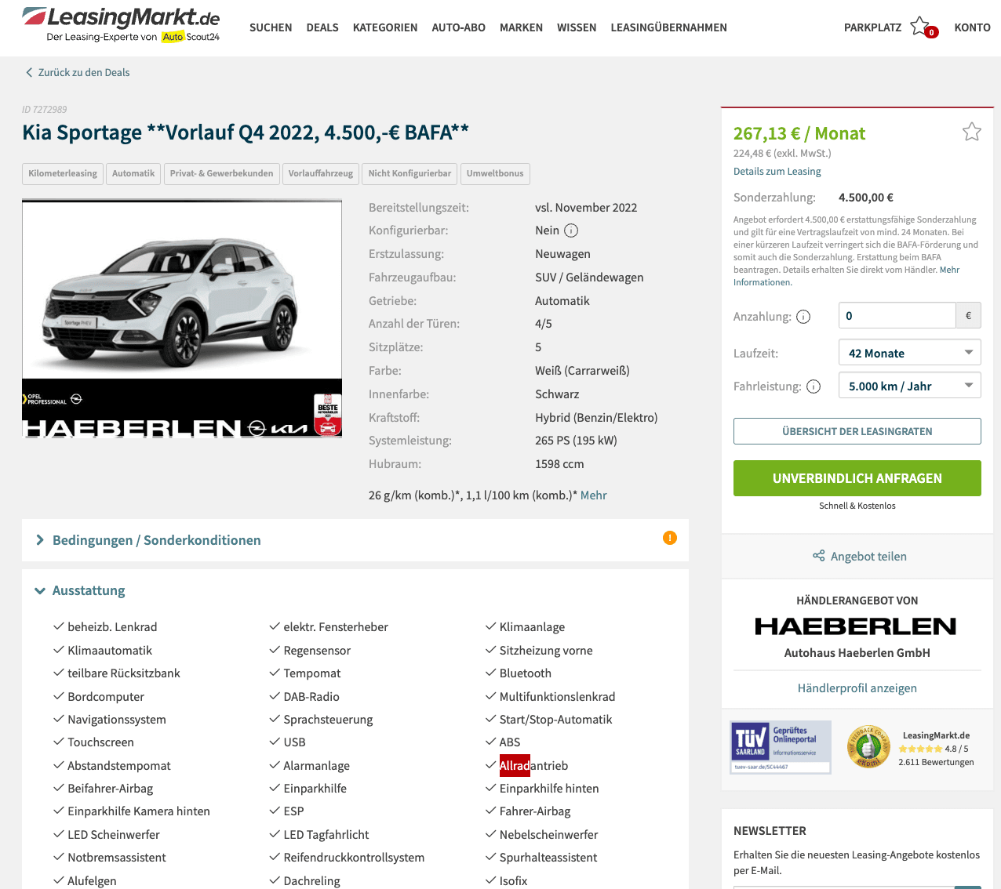
Task: Go back via Zurück zu den Deals
Action: click(84, 72)
